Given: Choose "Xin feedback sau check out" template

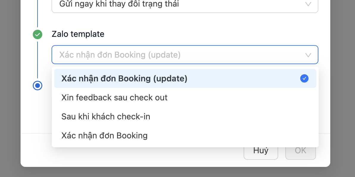Looking at the screenshot, I should (114, 98).
